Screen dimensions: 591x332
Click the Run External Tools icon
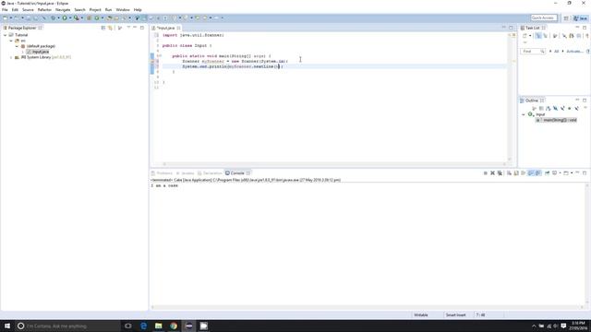[x=77, y=18]
